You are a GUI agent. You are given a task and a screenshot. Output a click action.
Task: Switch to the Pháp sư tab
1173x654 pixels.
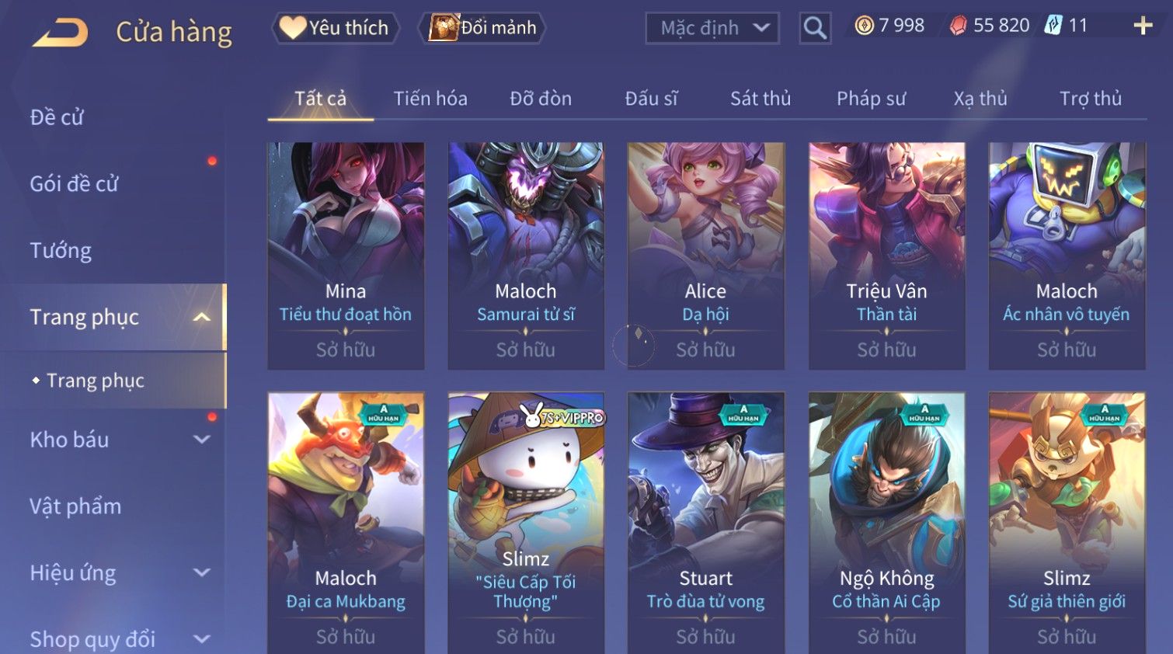[871, 99]
